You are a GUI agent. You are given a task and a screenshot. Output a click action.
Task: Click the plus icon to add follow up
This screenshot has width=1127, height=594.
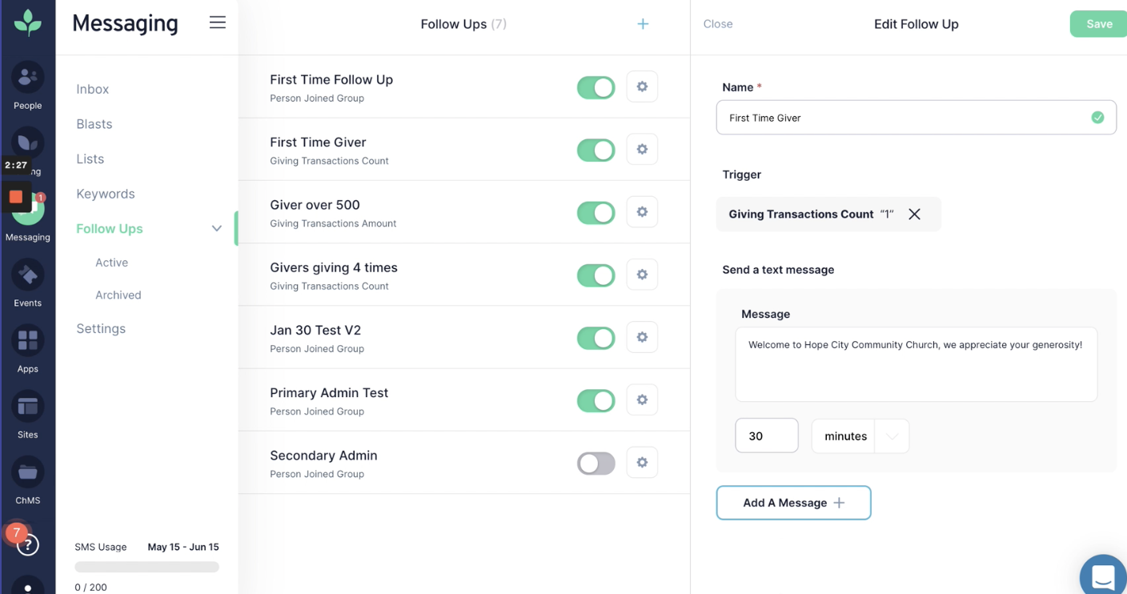(x=643, y=24)
